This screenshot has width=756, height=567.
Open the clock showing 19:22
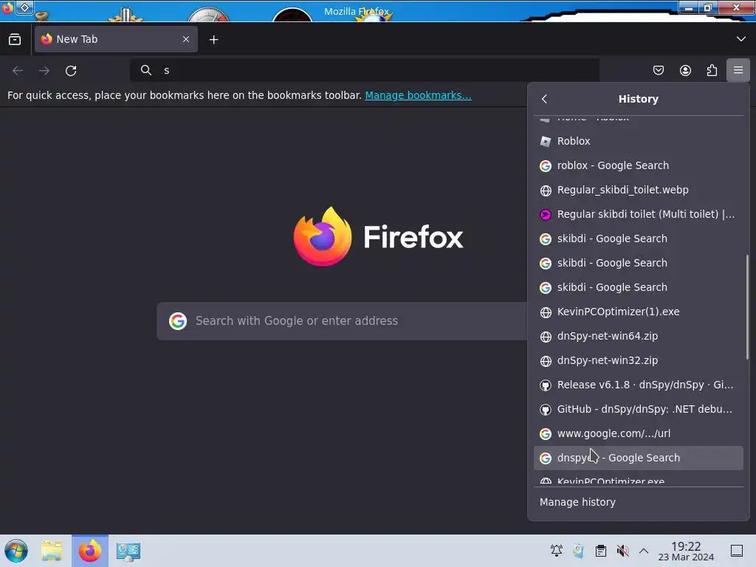tap(686, 551)
